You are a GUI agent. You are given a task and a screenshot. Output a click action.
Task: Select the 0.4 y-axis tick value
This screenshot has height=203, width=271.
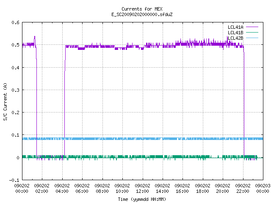pyautogui.click(x=15, y=68)
